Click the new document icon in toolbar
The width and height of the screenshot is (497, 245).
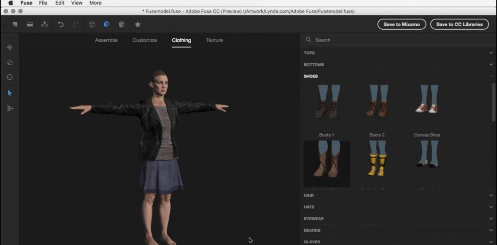point(15,25)
